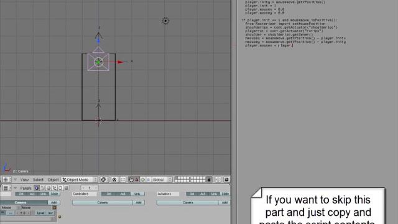Viewport: 398px width, 224px height.
Task: Switch to the Shading context sphere icon
Action: point(49,188)
